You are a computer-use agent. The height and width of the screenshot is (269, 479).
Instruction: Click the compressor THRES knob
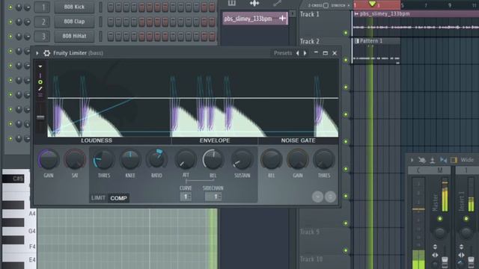[x=103, y=160]
